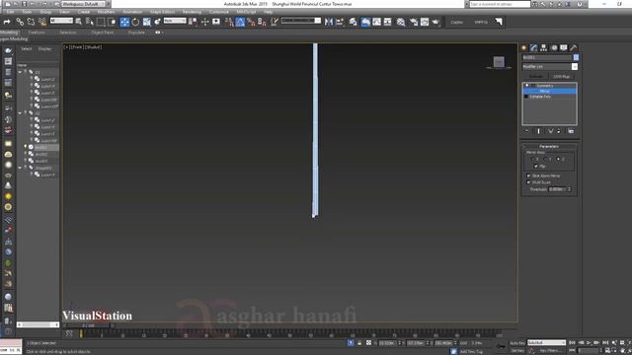
Task: Select the X mirror axis radio button
Action: [x=533, y=160]
